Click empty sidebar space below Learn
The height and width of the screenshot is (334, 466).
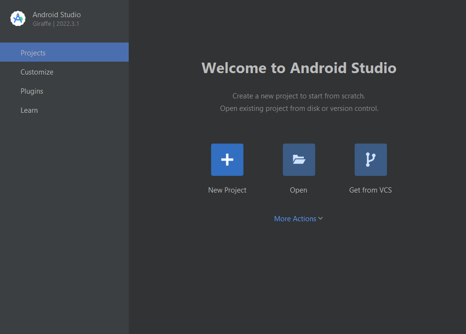(64, 215)
